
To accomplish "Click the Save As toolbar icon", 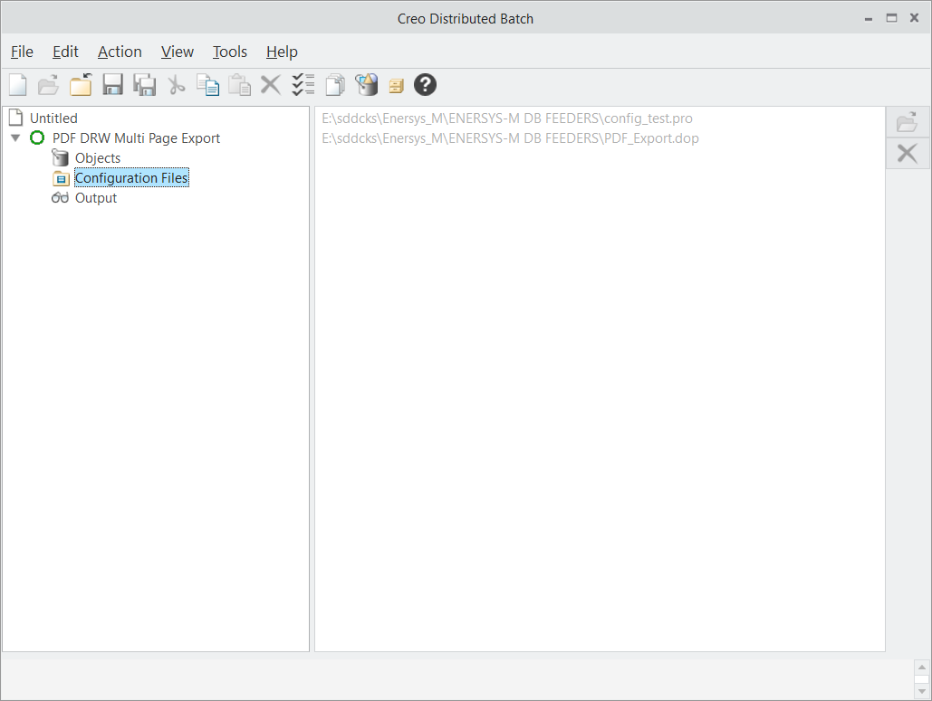I will pos(144,84).
